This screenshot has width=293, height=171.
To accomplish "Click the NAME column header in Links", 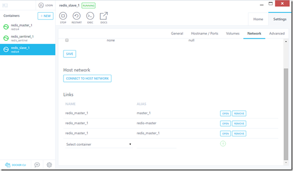I will 71,104.
